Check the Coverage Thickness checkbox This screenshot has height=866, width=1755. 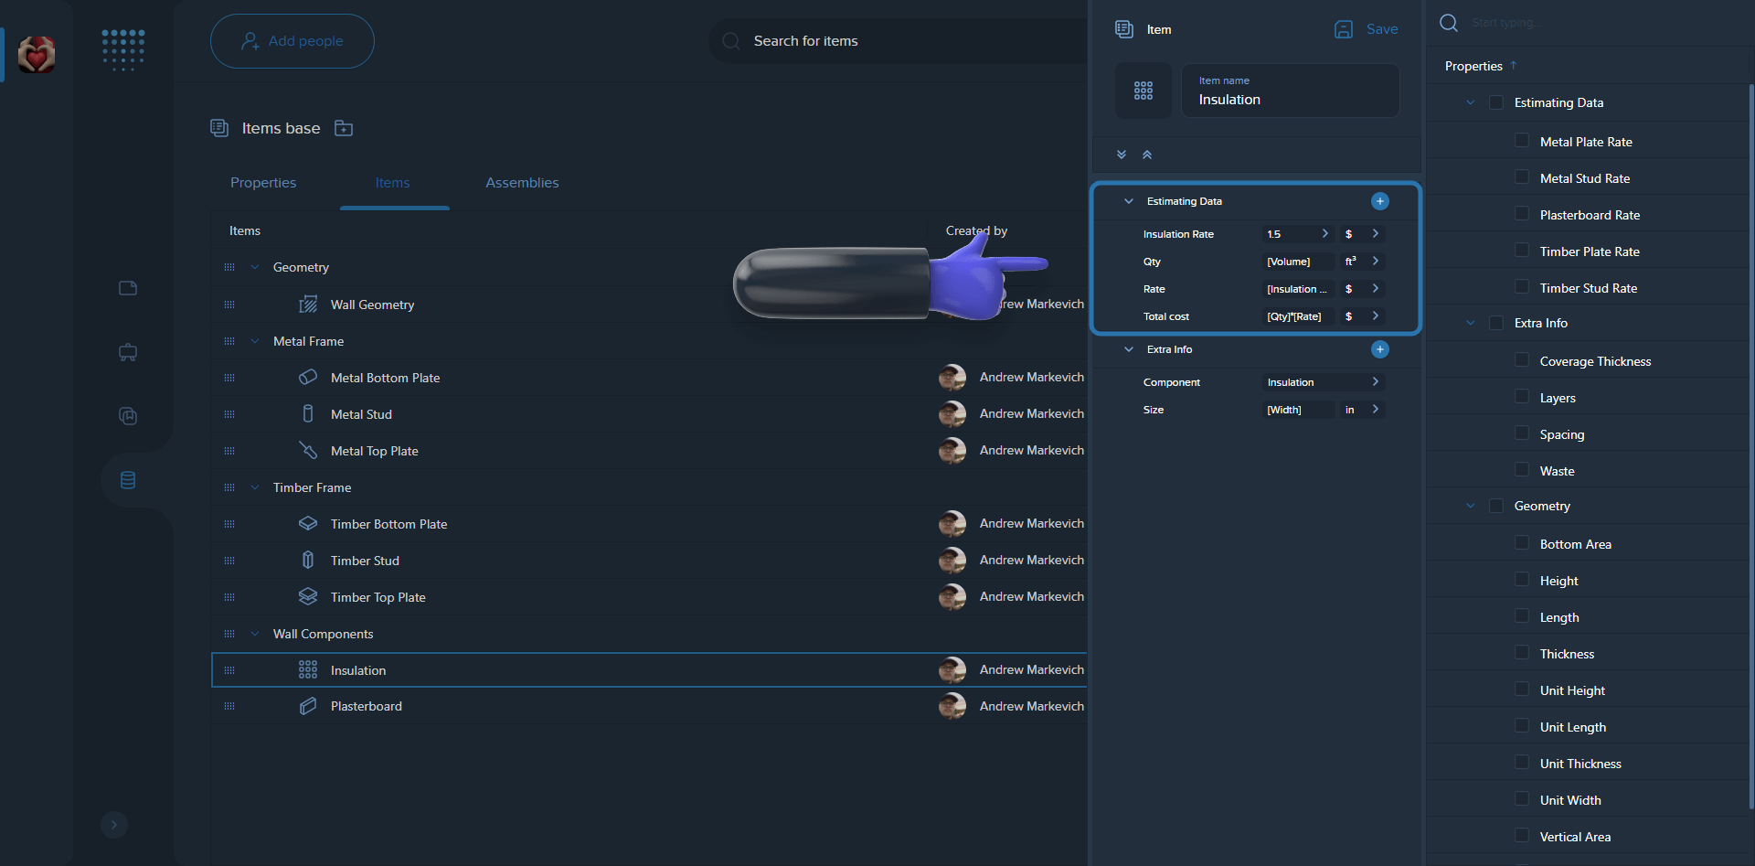point(1522,360)
